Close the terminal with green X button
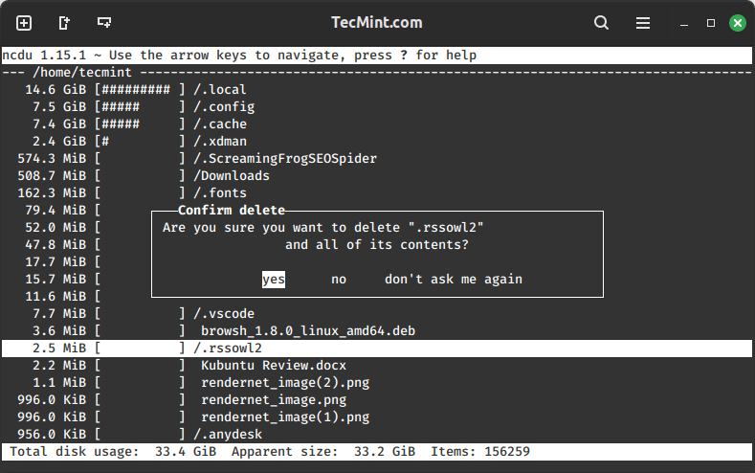This screenshot has width=755, height=473. tap(736, 22)
